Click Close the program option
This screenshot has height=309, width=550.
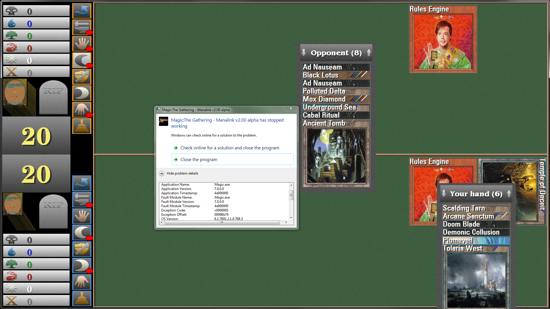[x=199, y=160]
